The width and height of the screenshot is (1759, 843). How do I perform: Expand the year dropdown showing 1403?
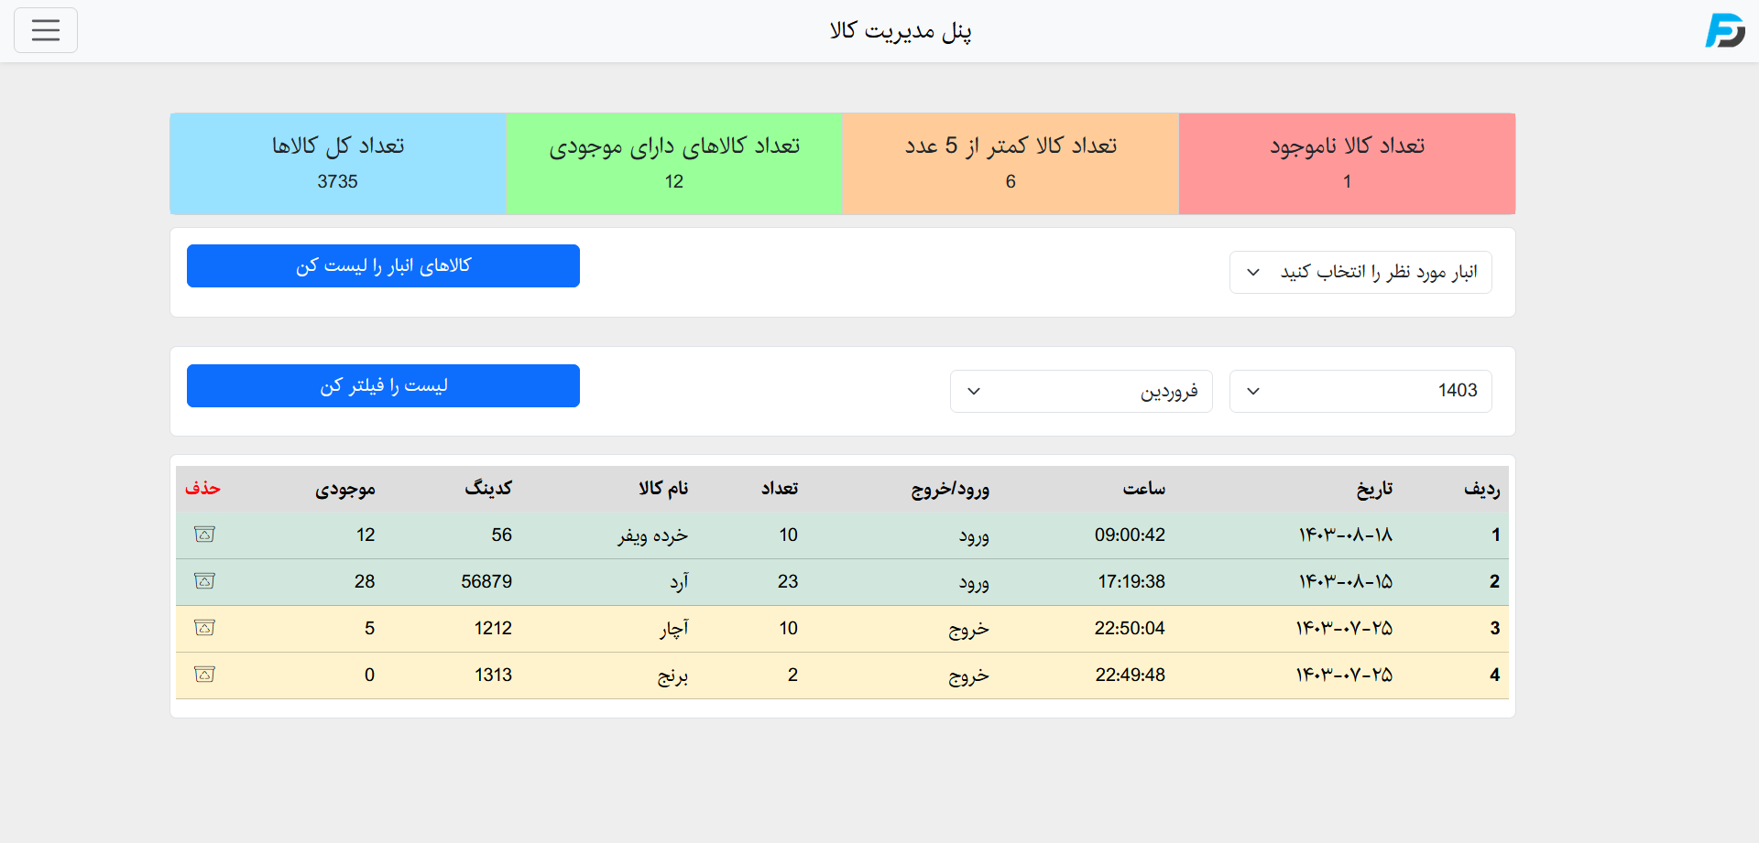tap(1360, 391)
